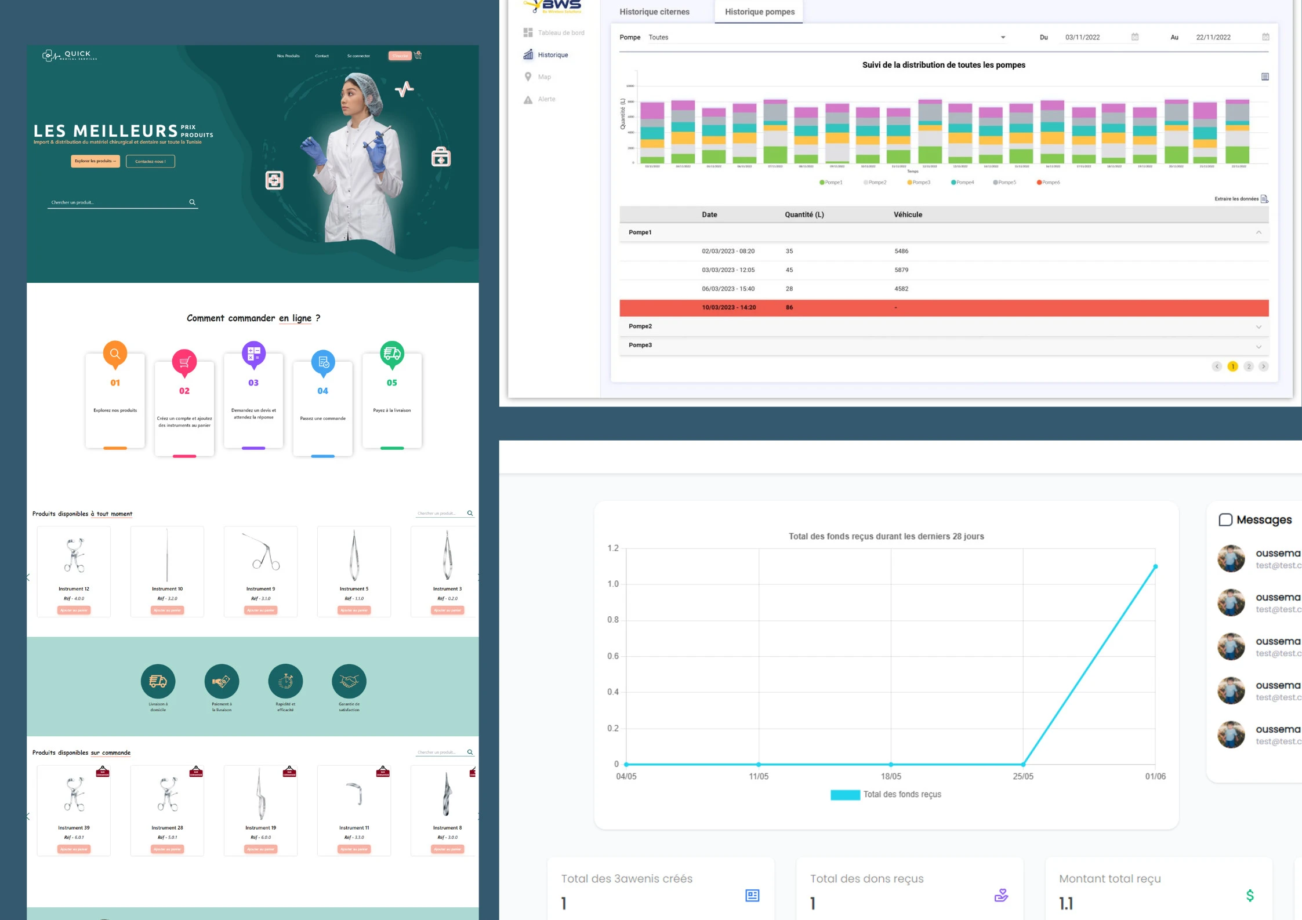Click the Extraire les données export icon
The height and width of the screenshot is (920, 1302).
1264,199
